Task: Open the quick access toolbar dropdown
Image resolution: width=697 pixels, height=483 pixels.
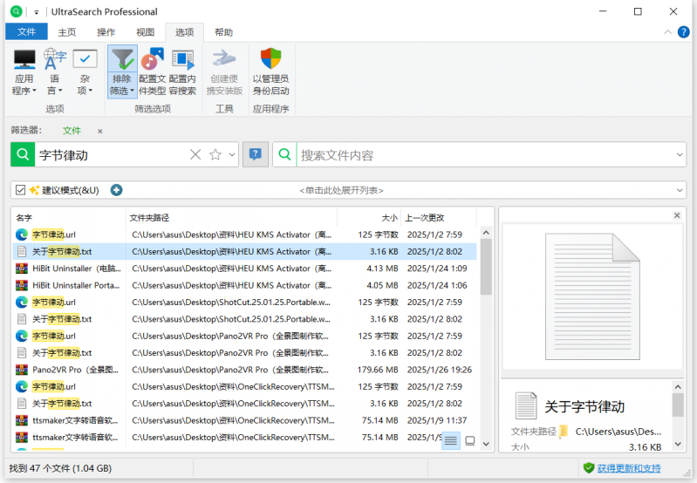Action: 37,12
